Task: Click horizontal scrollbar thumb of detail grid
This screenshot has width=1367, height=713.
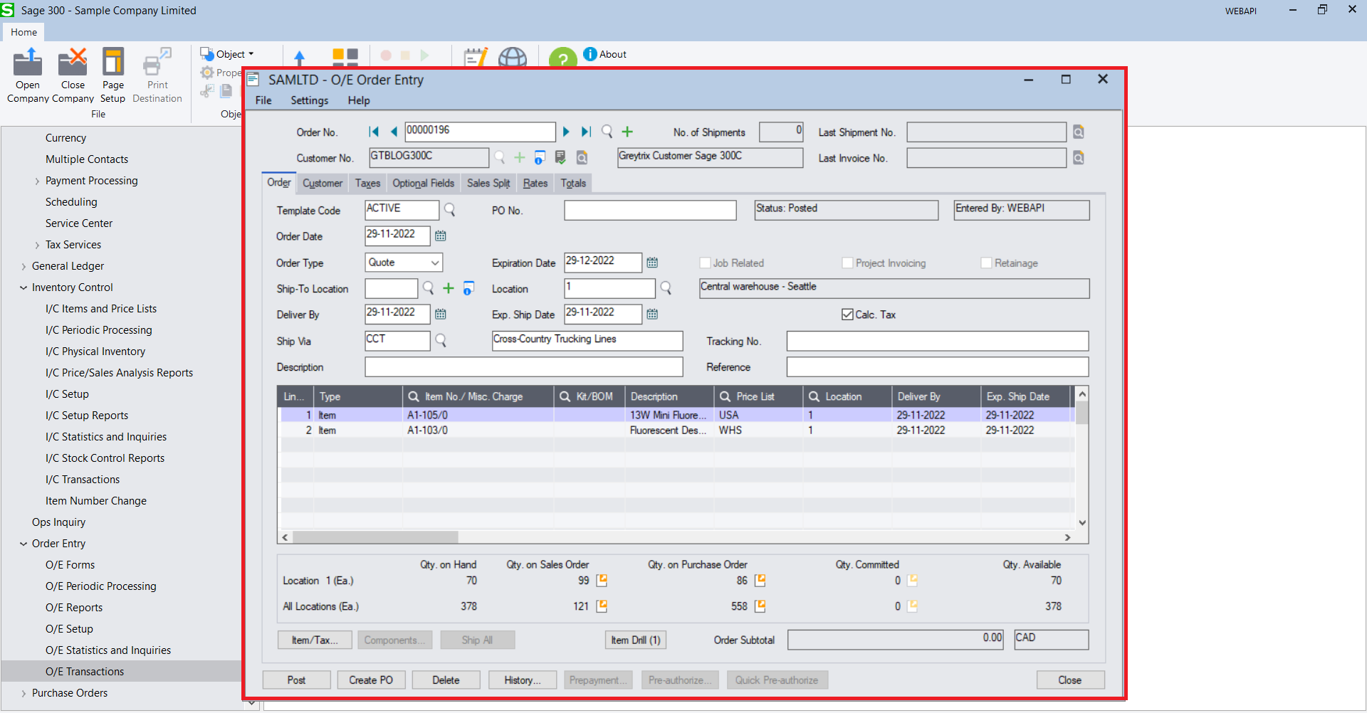Action: click(x=375, y=537)
